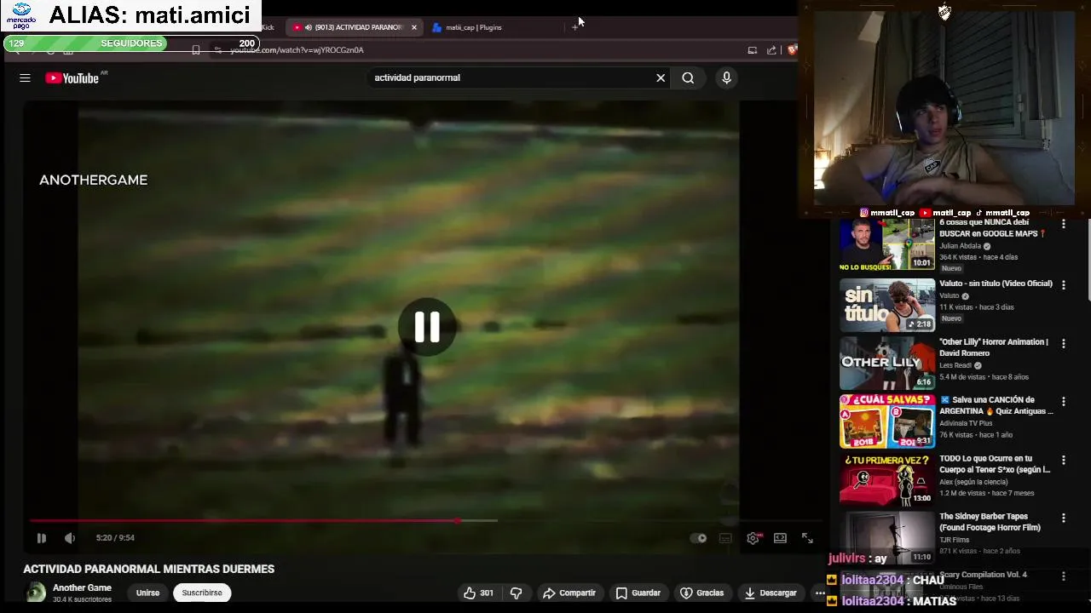This screenshot has width=1091, height=613.
Task: Pause the video from the control bar
Action: click(41, 538)
